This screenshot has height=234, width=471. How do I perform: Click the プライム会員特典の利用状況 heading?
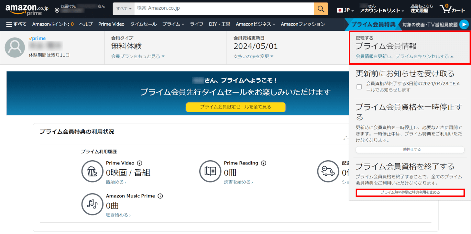77,132
